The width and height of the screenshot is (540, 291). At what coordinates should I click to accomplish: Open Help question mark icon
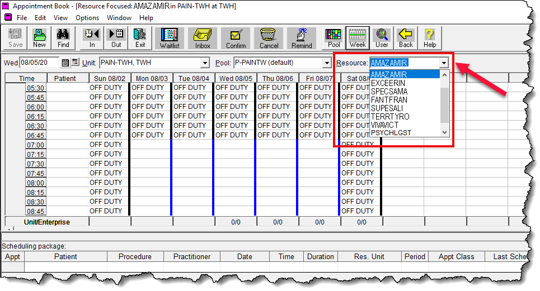(429, 38)
